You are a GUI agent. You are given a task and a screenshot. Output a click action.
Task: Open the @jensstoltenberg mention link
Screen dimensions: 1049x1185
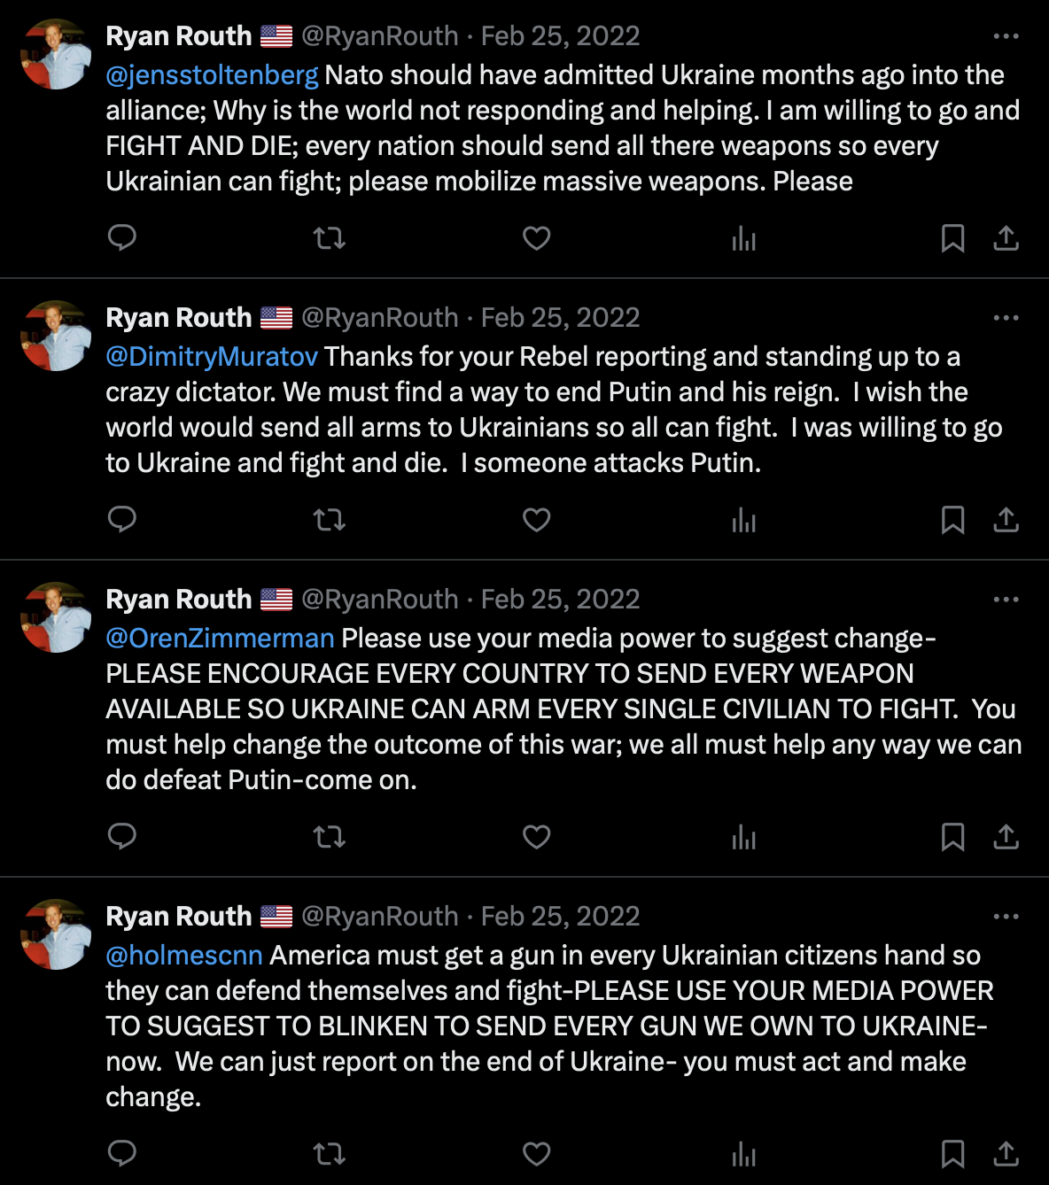pos(212,75)
